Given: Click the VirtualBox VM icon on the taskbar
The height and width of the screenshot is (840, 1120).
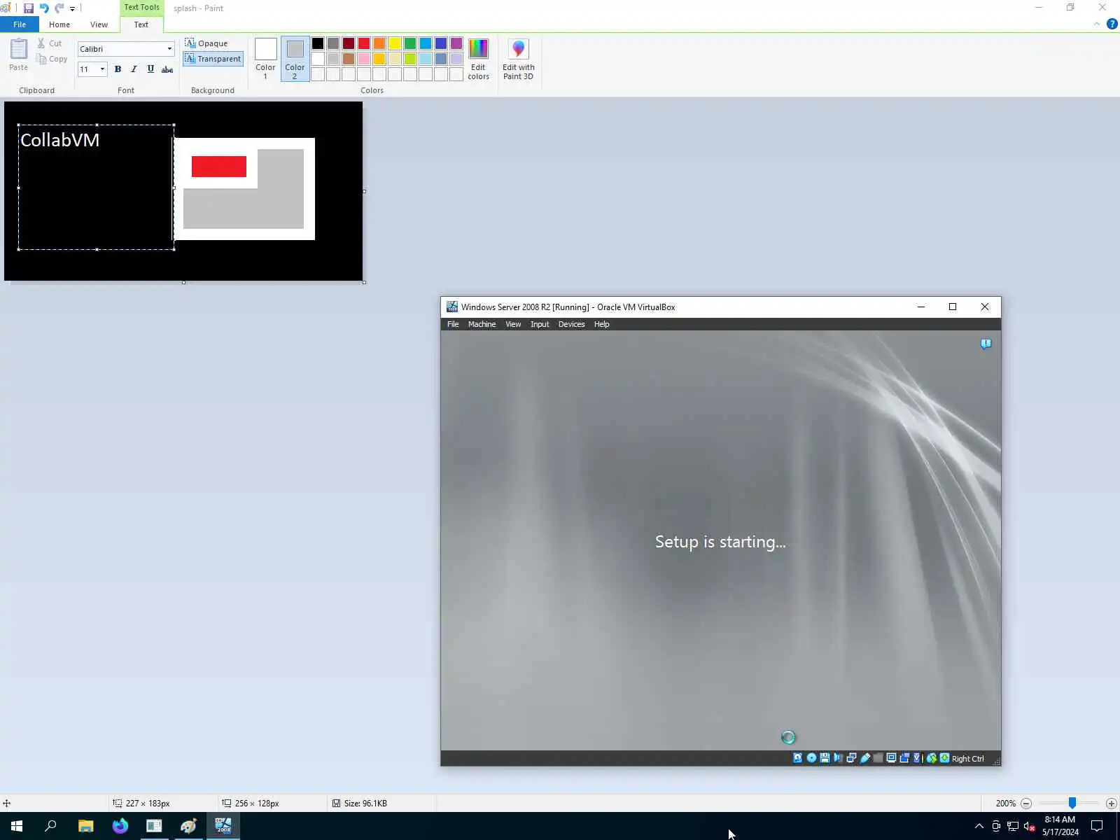Looking at the screenshot, I should [223, 826].
